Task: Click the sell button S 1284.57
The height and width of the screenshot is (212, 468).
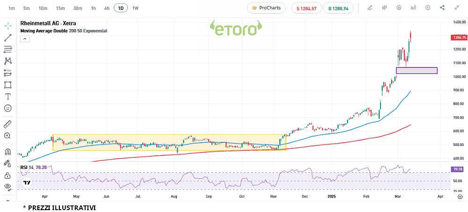Action: tap(307, 8)
